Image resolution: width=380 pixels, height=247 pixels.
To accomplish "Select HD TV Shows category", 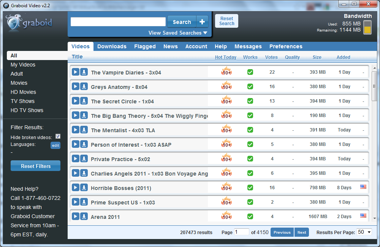I will click(x=27, y=110).
